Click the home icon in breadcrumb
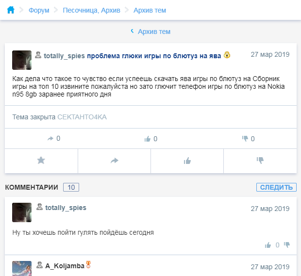Image resolution: width=301 pixels, height=276 pixels. click(x=11, y=10)
